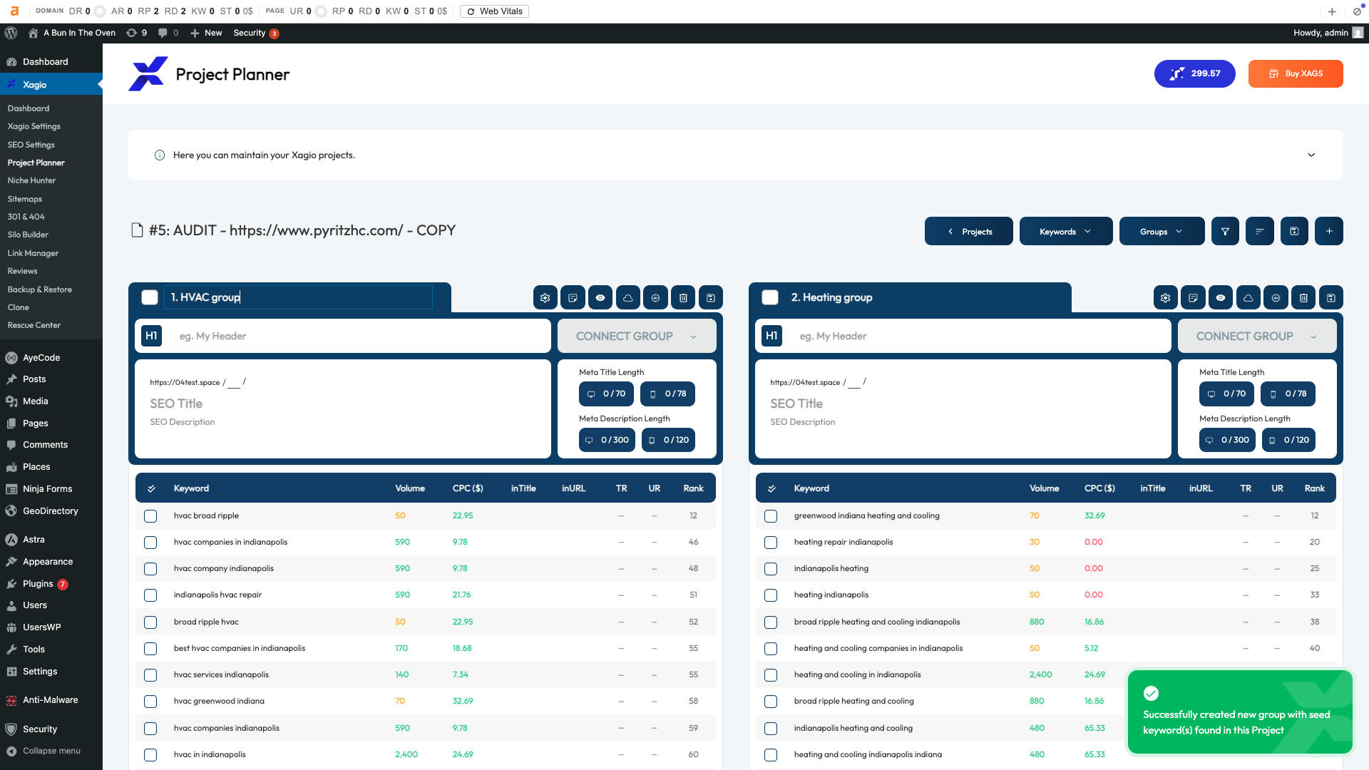This screenshot has height=770, width=1369.
Task: Delete HVAC group with trash icon
Action: (x=683, y=298)
